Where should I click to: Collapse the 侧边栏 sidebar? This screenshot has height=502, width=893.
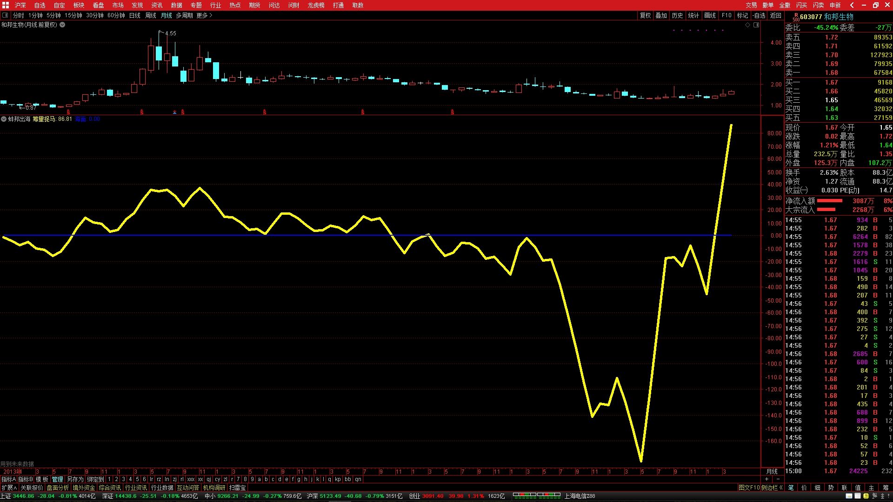772,488
